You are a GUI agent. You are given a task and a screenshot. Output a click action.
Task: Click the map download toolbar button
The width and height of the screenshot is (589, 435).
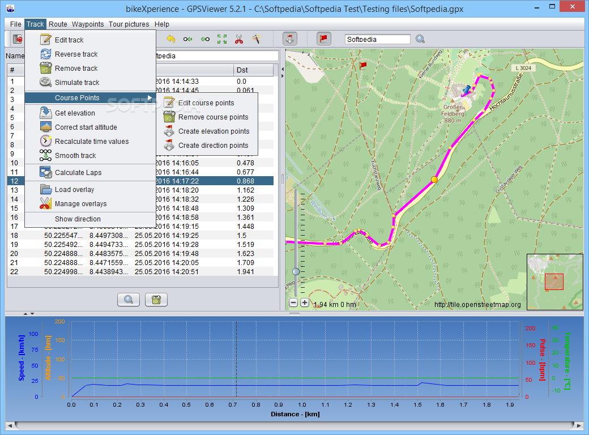(x=289, y=39)
